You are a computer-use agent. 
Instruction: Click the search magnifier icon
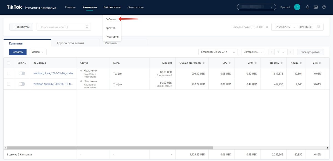click(87, 27)
